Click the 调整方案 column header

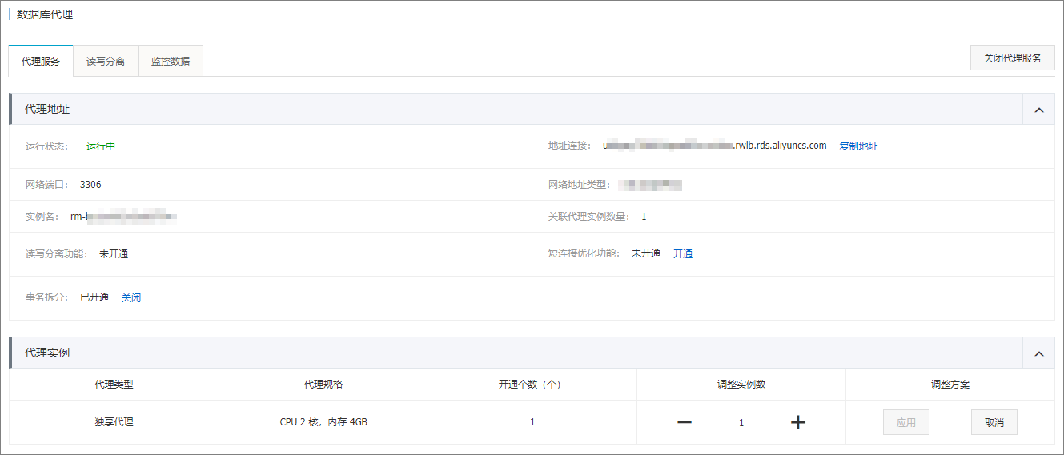[950, 384]
